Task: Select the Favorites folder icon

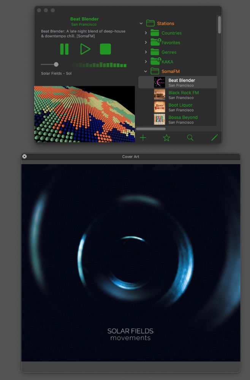Action: (x=155, y=42)
